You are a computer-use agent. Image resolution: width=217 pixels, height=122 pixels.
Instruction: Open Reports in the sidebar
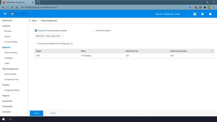click(6, 96)
